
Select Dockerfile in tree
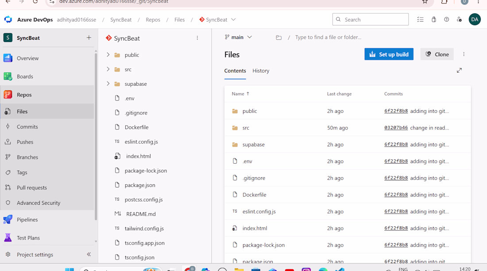click(137, 127)
